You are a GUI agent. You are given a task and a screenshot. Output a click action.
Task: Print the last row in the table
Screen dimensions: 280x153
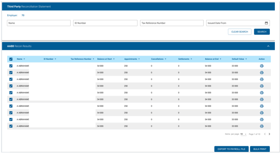click(262, 126)
